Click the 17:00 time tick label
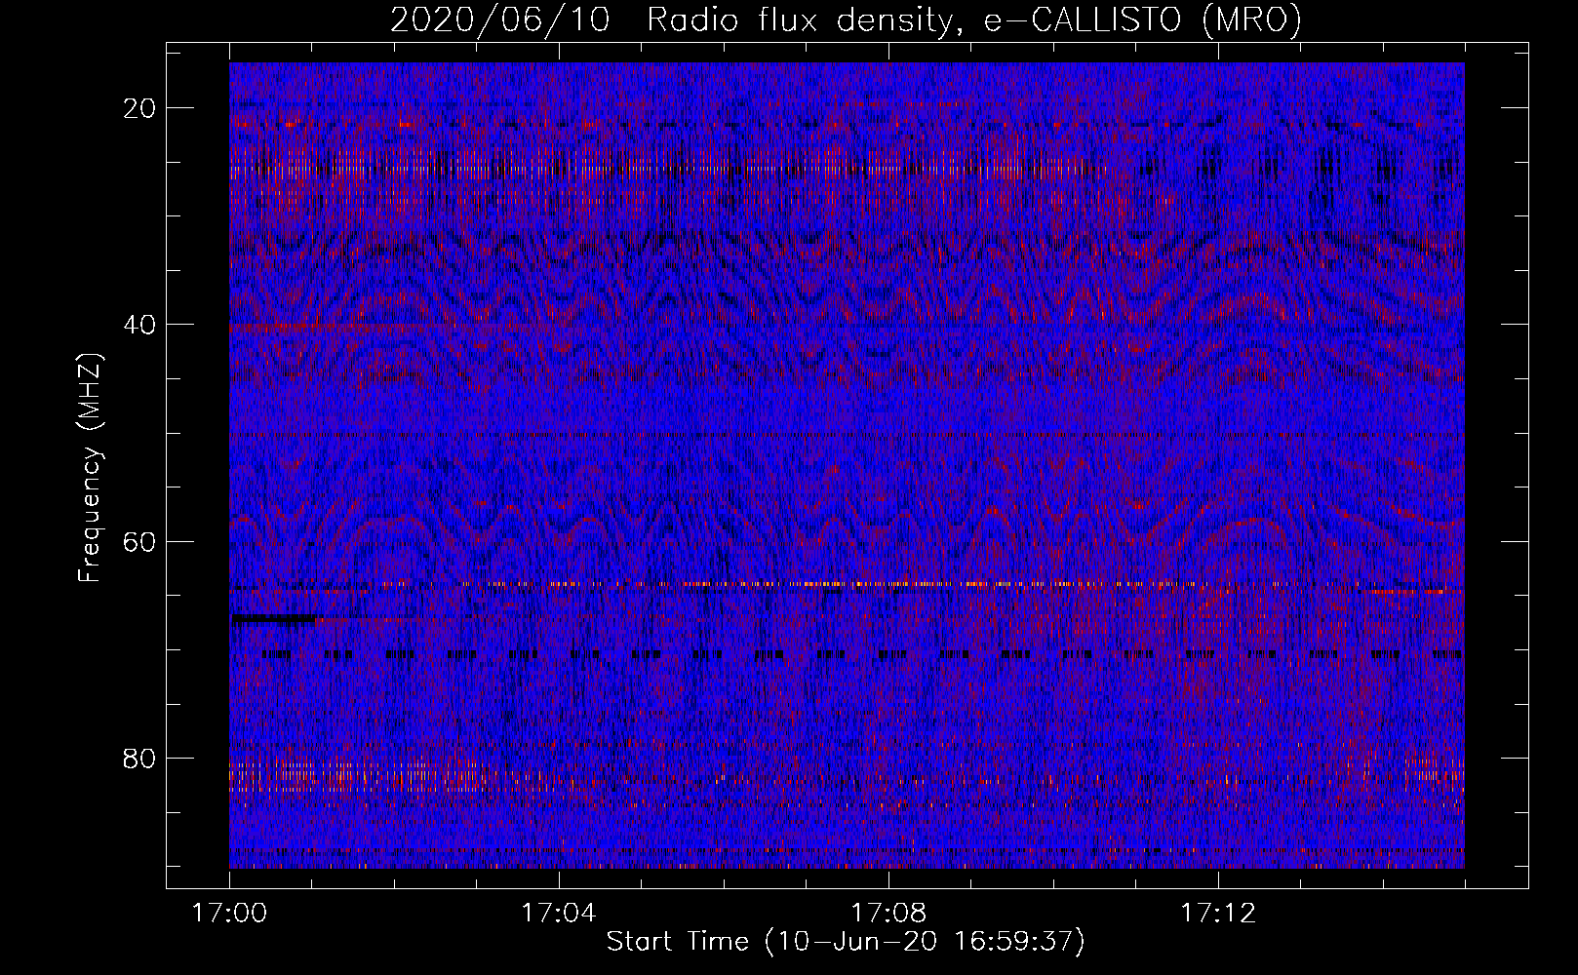 pyautogui.click(x=229, y=914)
